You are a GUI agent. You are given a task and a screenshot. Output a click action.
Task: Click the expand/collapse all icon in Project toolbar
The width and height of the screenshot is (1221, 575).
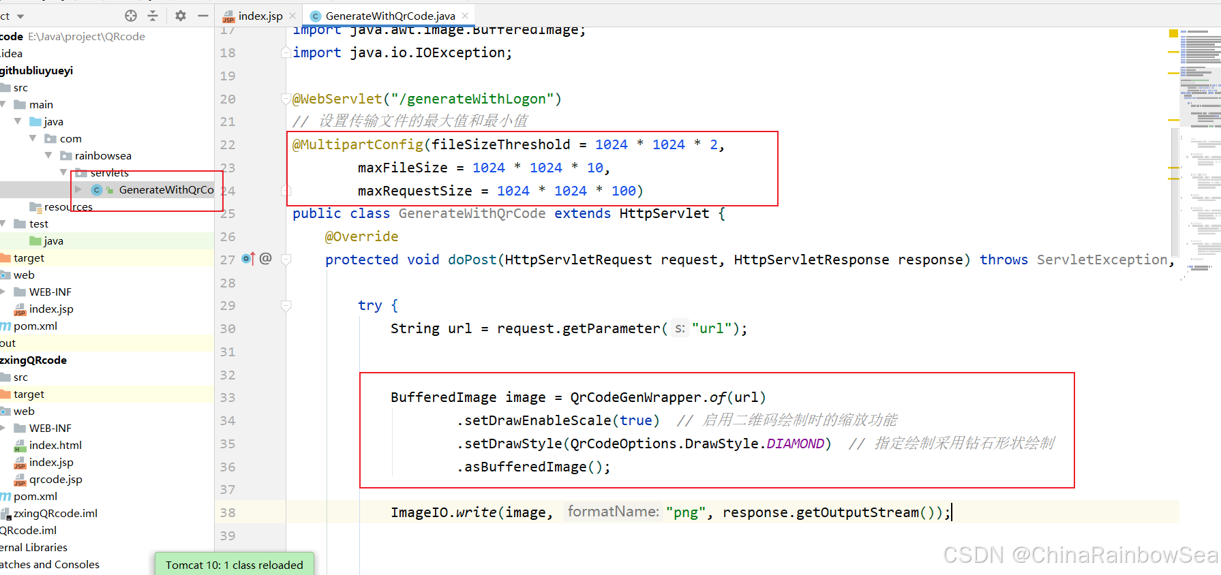[x=153, y=16]
